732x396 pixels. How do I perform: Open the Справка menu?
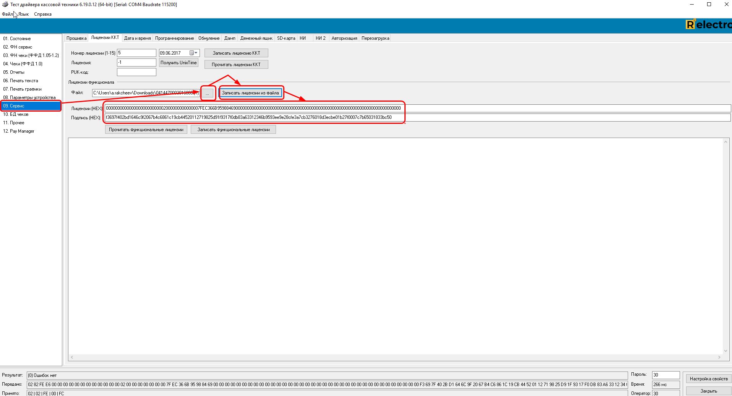point(42,14)
